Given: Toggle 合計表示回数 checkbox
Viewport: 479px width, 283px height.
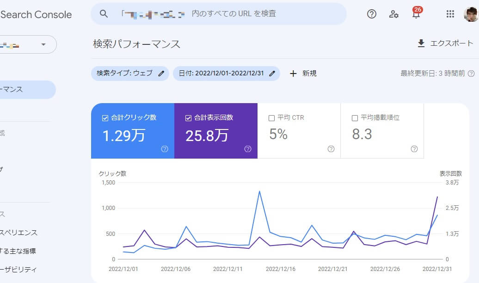Looking at the screenshot, I should click(188, 118).
